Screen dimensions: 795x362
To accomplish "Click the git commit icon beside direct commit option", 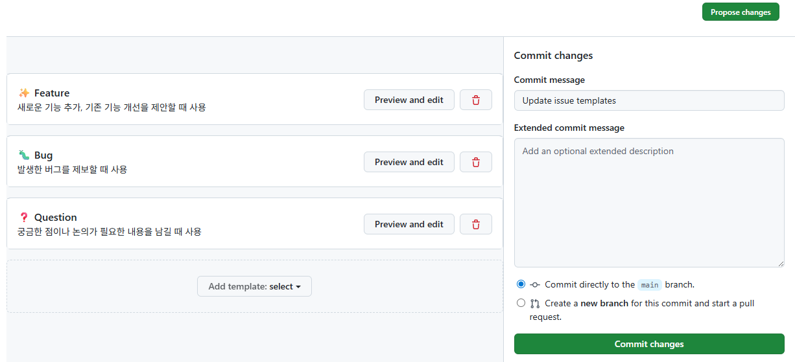I will click(535, 284).
